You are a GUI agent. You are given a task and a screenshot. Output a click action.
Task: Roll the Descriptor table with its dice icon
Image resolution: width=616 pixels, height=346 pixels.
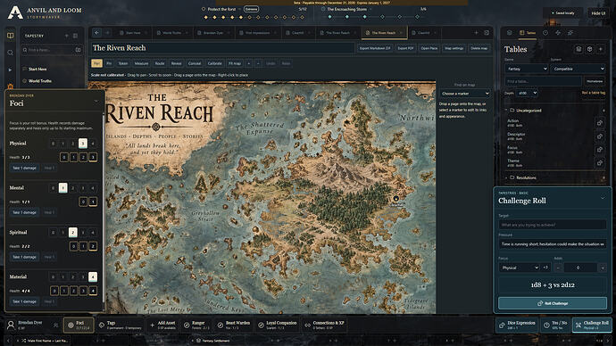600,136
